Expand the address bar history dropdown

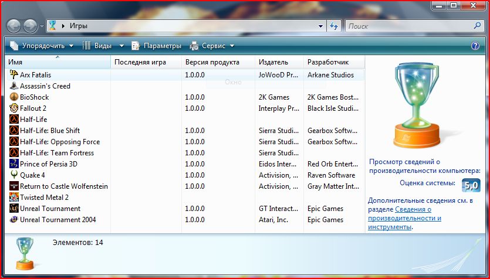pos(320,26)
